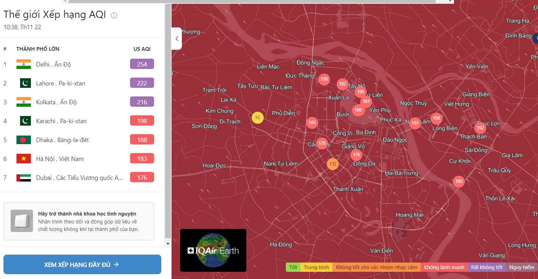
Task: Click the 185 AQI marker near Phú Diễn
Action: [x=312, y=123]
